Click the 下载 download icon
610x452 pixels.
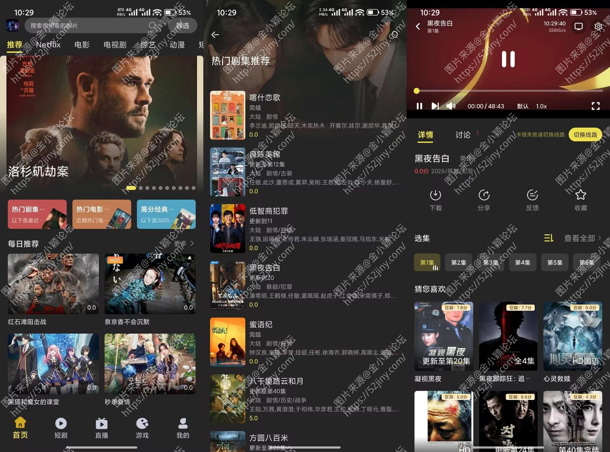pos(435,195)
